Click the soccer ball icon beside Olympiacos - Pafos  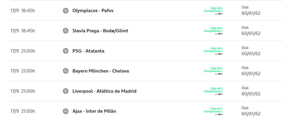(x=66, y=11)
